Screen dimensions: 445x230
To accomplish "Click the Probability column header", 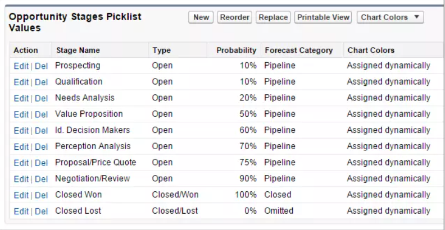I will 236,50.
